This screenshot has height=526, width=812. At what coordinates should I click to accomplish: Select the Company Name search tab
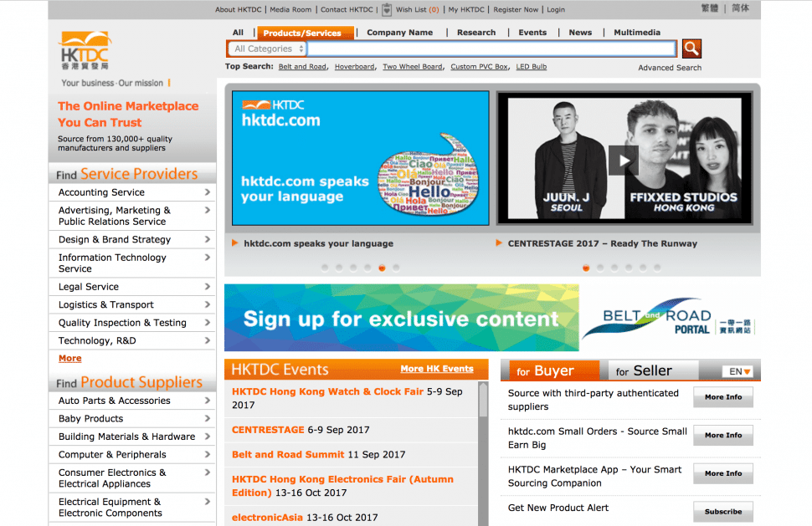click(x=400, y=33)
